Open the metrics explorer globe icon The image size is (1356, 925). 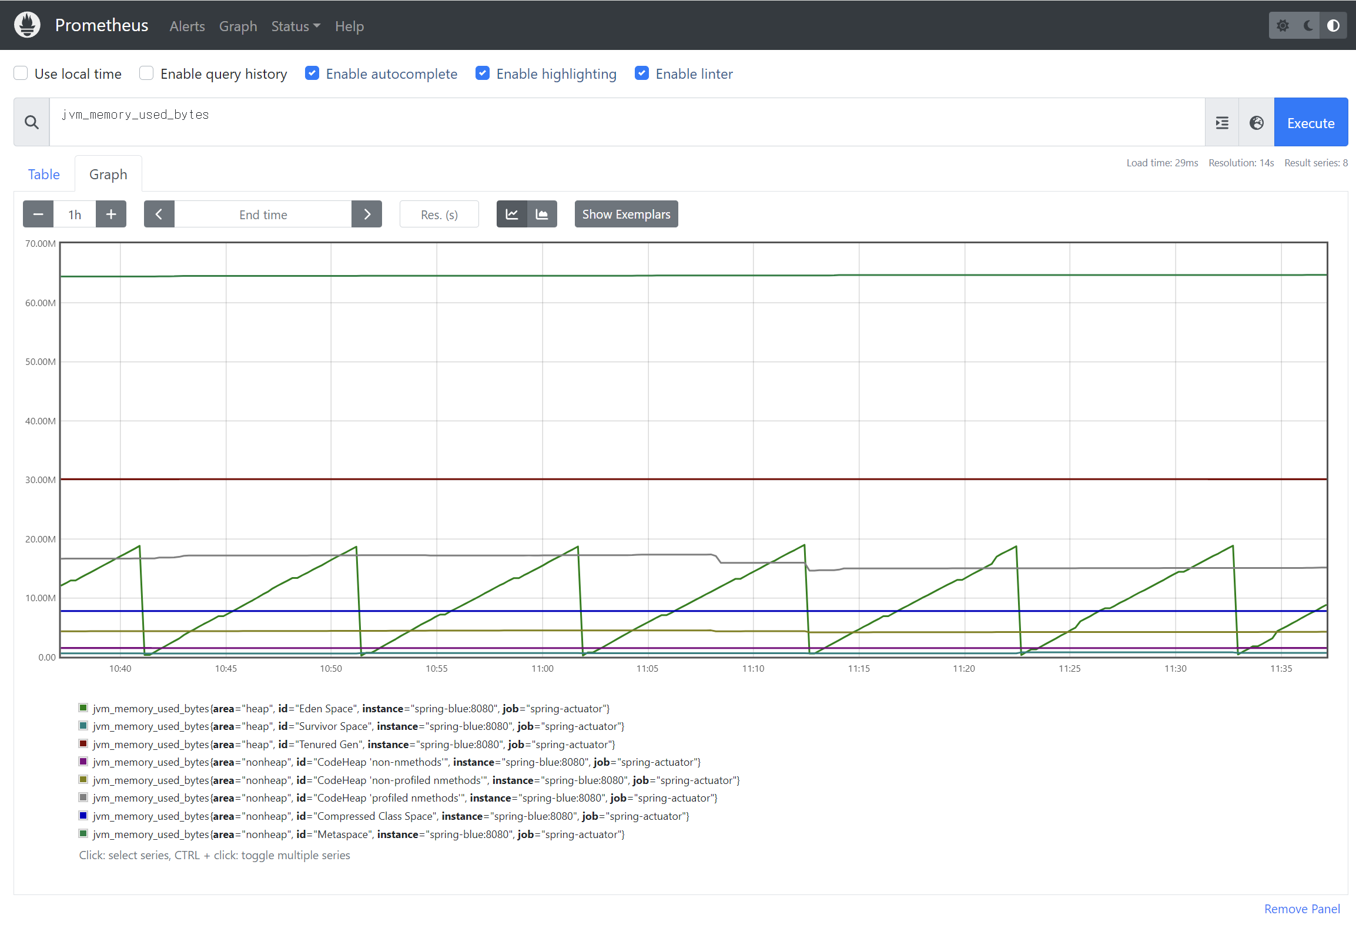tap(1257, 123)
